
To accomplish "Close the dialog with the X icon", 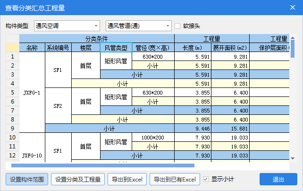I will pyautogui.click(x=292, y=8).
